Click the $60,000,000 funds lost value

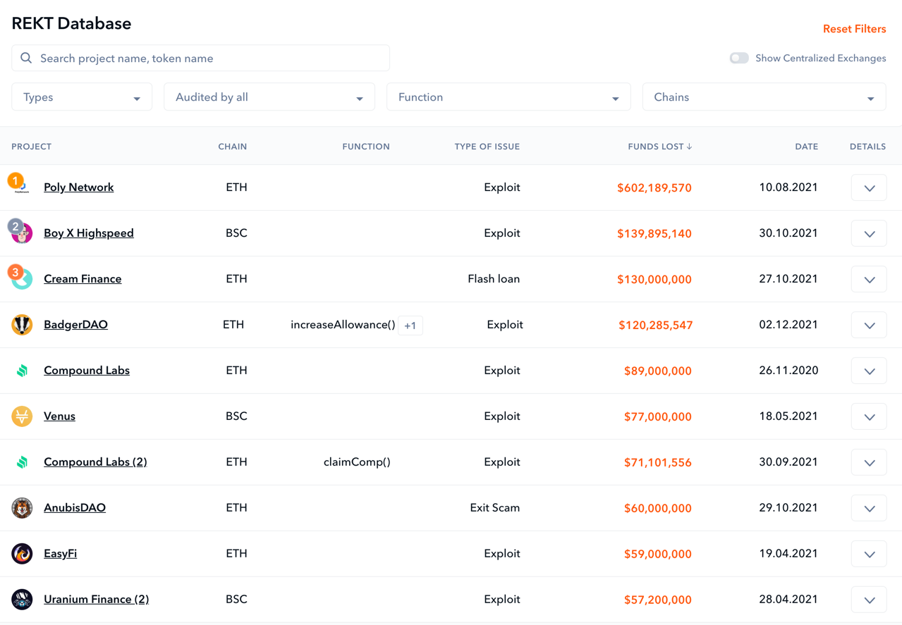point(658,509)
